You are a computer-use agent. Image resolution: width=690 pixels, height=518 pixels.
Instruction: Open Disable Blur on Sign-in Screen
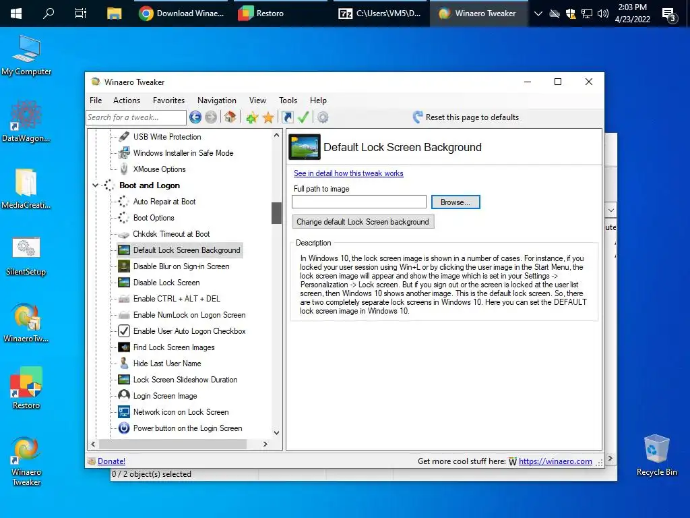tap(181, 266)
